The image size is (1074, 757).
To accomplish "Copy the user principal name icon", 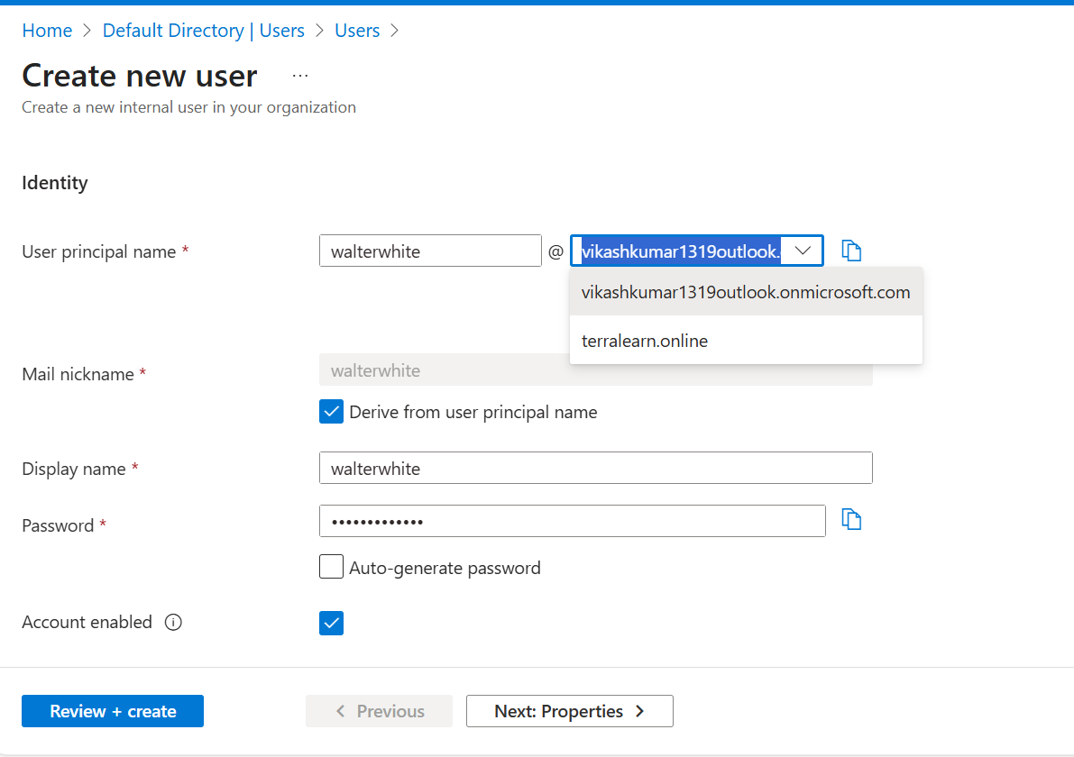I will pyautogui.click(x=851, y=251).
